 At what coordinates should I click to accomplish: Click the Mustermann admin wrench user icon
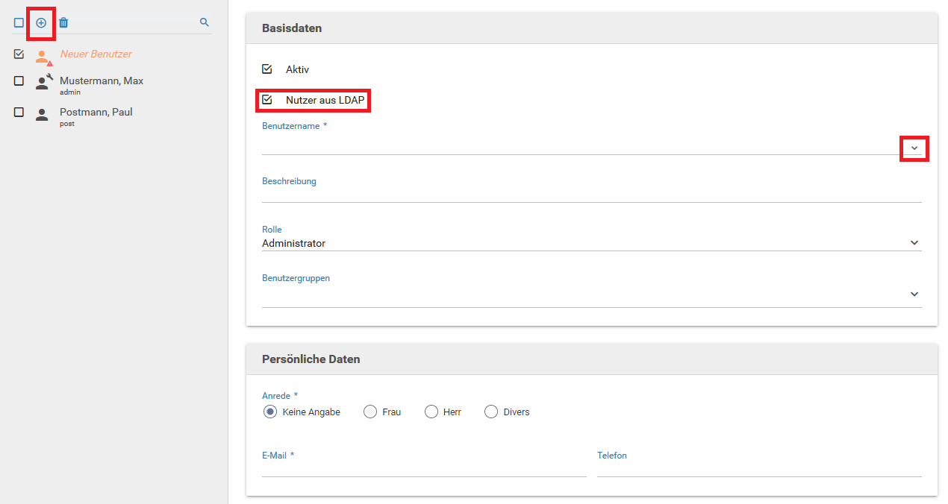click(x=43, y=82)
